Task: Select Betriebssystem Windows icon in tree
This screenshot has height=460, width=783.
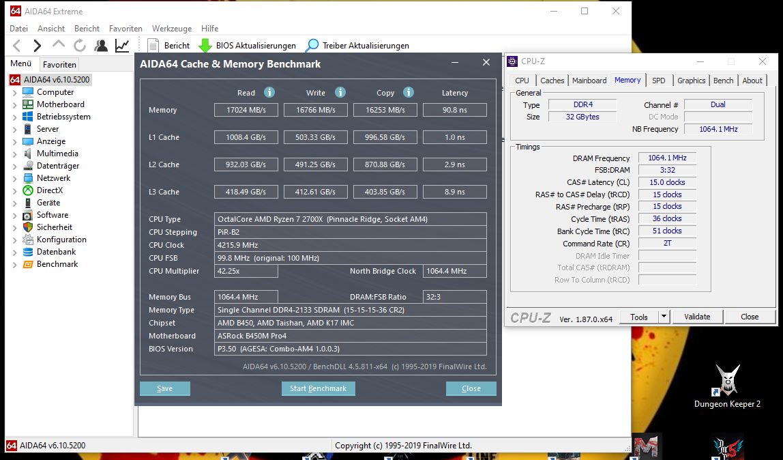Action: (28, 117)
